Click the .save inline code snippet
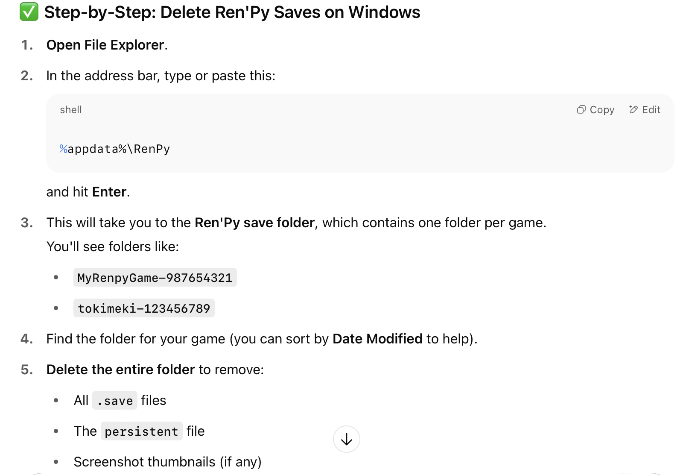The width and height of the screenshot is (689, 475). [115, 401]
